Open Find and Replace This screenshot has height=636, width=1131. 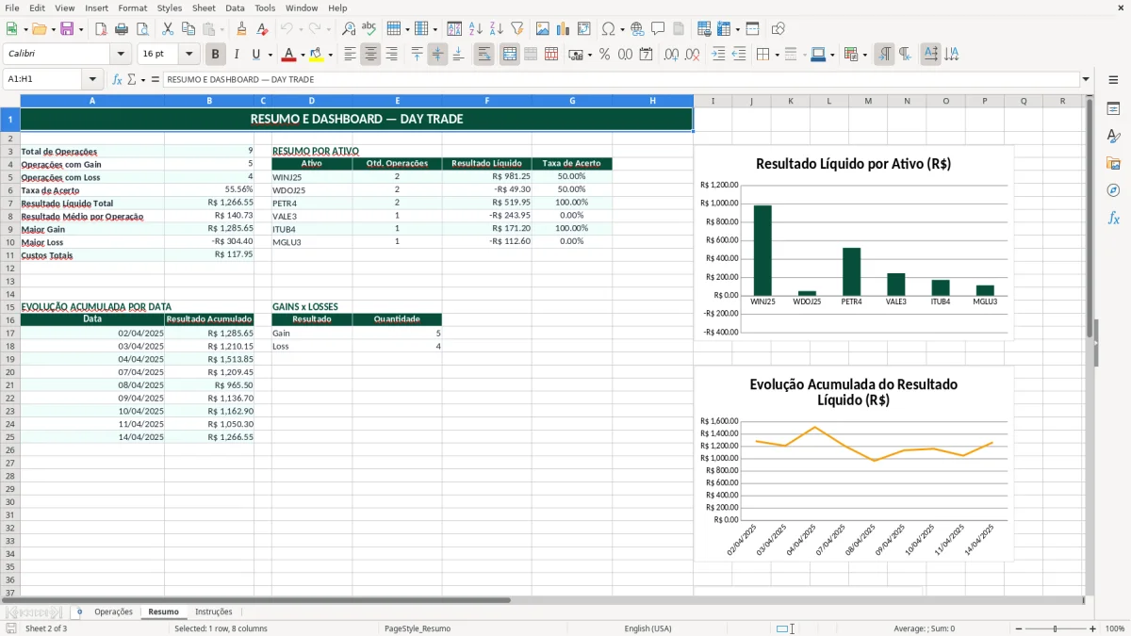(349, 29)
